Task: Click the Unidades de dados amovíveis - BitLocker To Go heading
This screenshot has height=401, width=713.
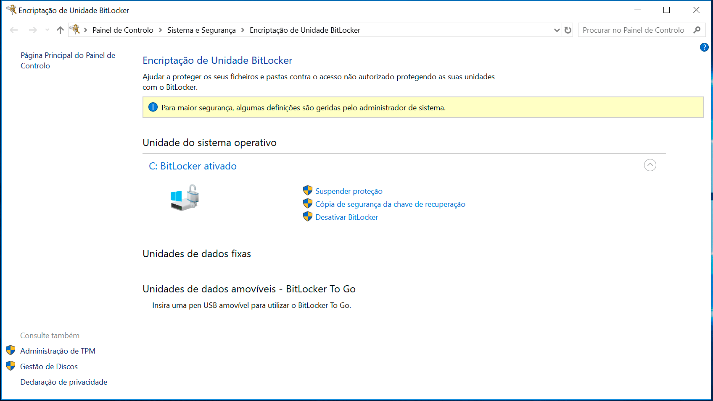Action: 249,289
